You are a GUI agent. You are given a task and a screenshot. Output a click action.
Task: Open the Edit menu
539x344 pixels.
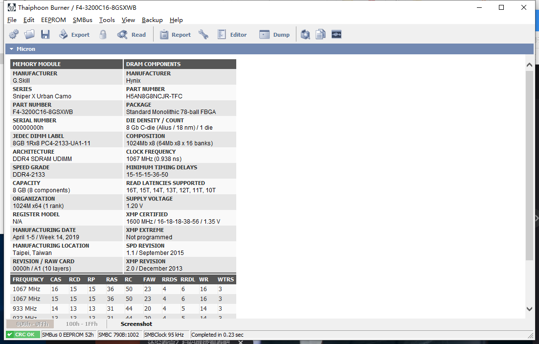pyautogui.click(x=29, y=20)
